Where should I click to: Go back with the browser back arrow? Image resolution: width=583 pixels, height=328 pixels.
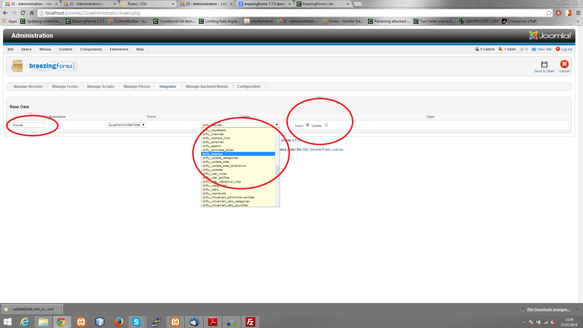pos(5,13)
